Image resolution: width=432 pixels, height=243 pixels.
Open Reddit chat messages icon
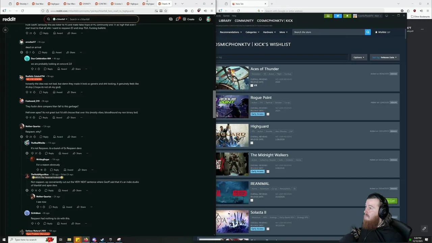(x=178, y=19)
